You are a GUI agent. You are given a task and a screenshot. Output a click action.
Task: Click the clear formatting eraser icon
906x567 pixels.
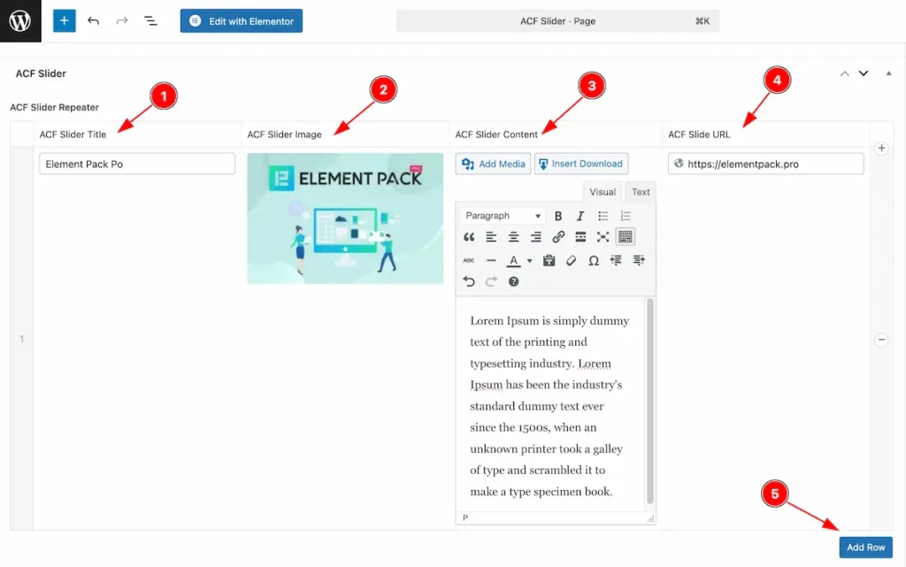(x=572, y=260)
